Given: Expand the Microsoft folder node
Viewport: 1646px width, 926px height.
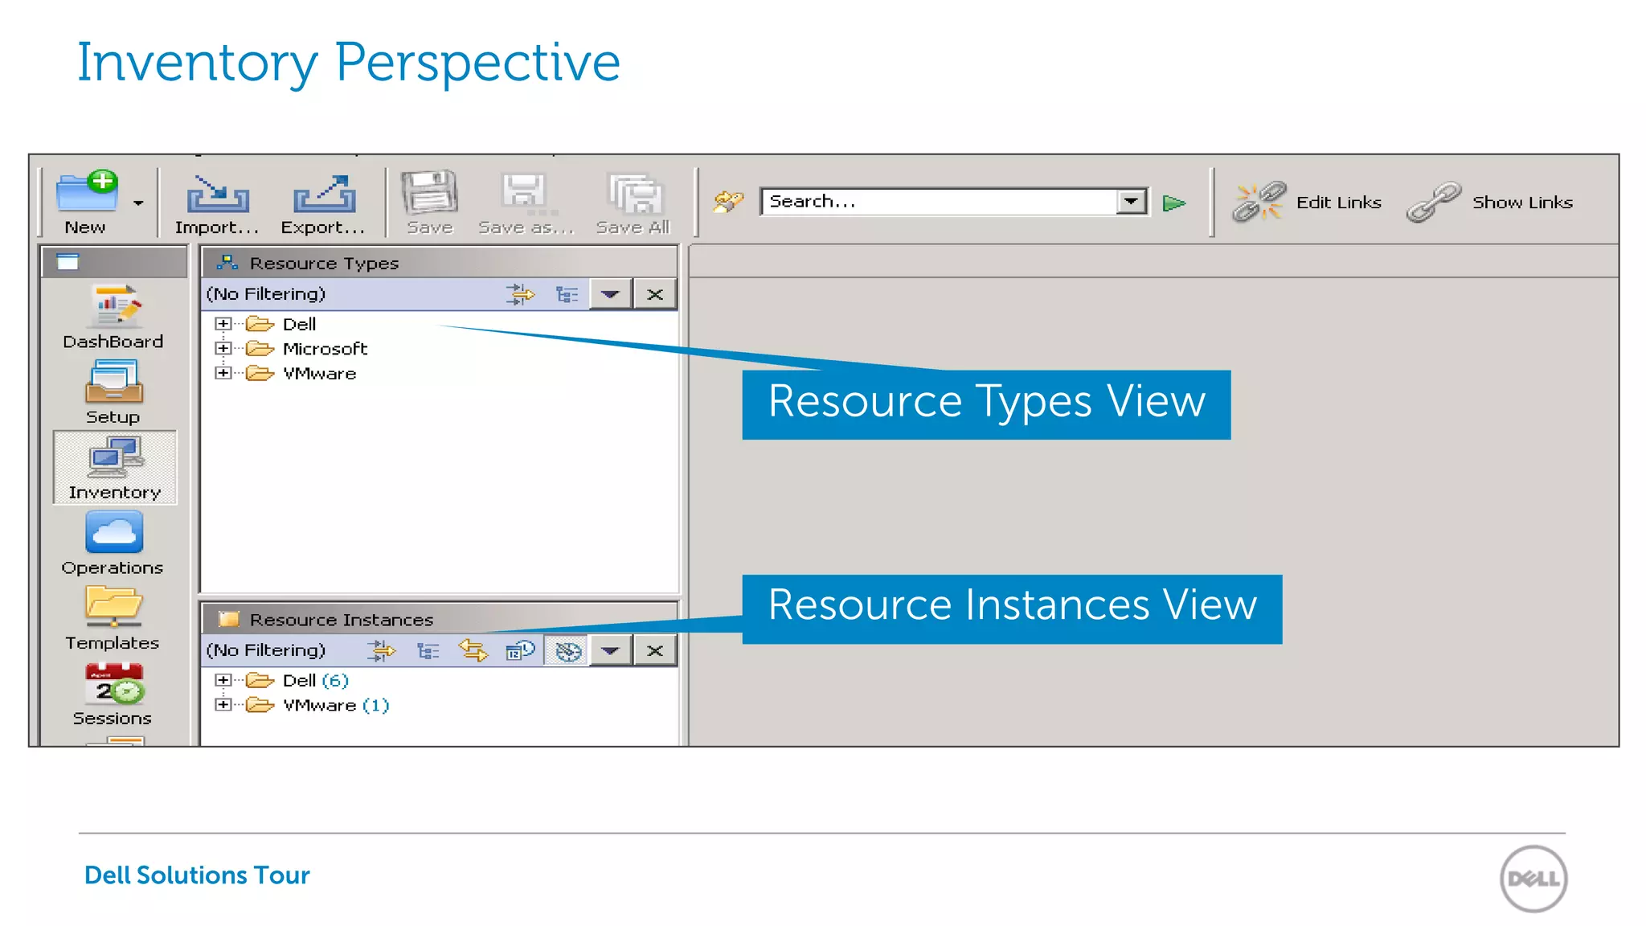Looking at the screenshot, I should pos(223,349).
